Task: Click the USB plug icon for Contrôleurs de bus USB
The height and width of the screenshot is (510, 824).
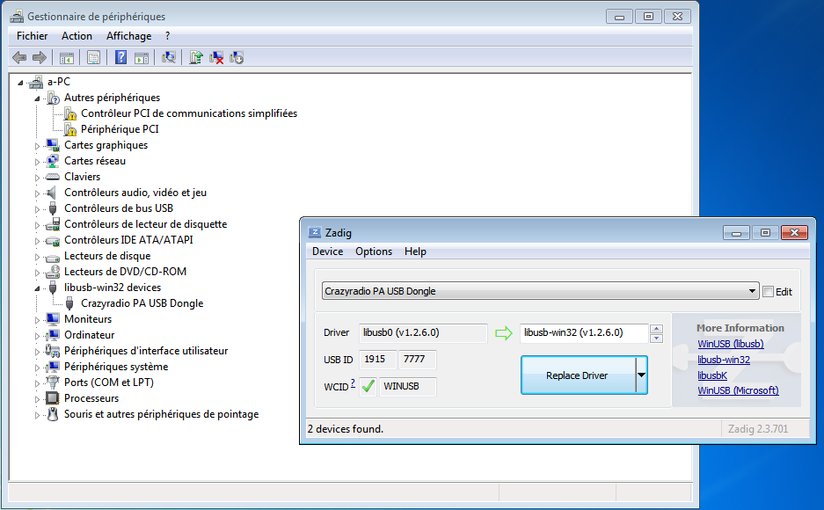Action: coord(53,208)
